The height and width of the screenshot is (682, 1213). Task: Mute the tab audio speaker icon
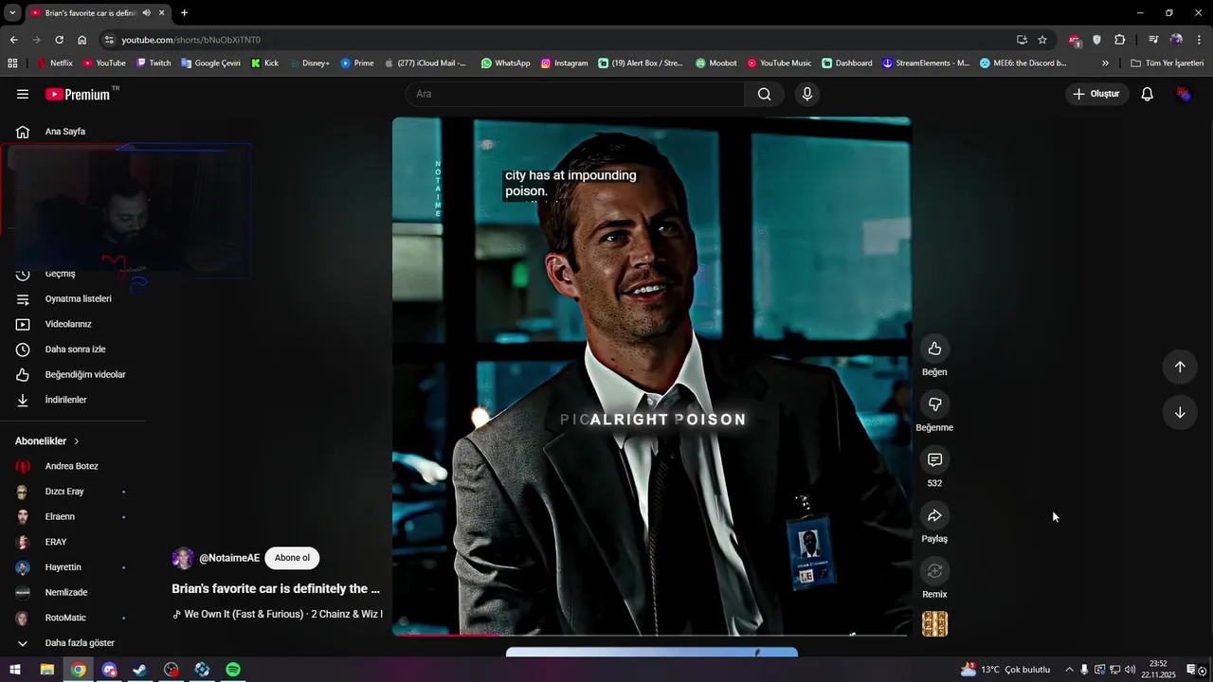146,12
